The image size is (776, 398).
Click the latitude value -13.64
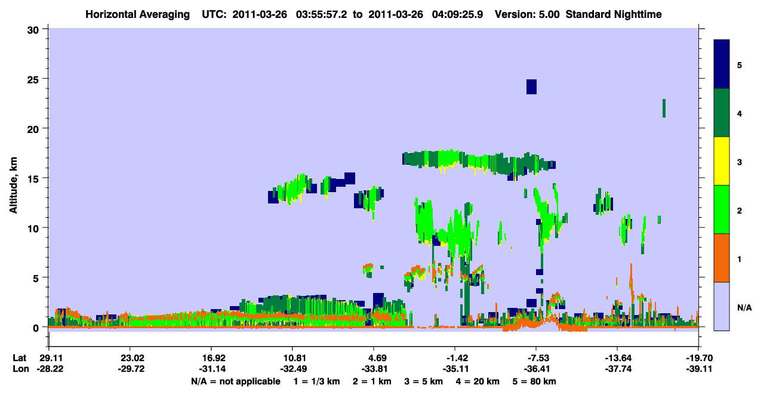pos(617,358)
